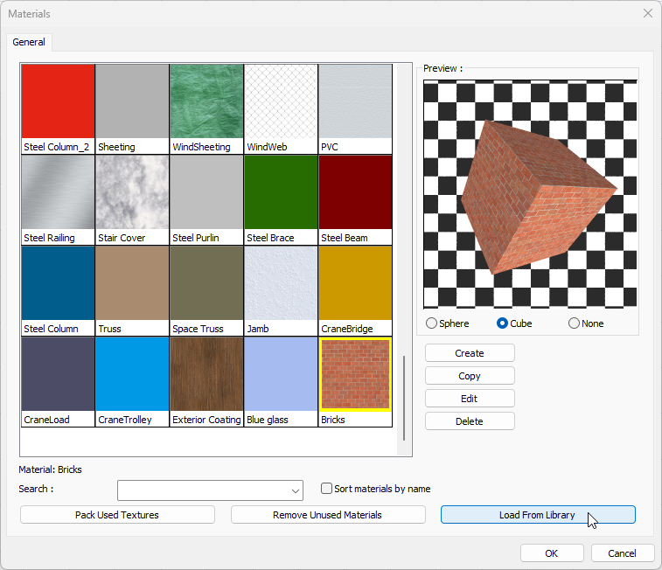The width and height of the screenshot is (662, 570).
Task: Click Remove Unused Materials button
Action: pyautogui.click(x=328, y=515)
